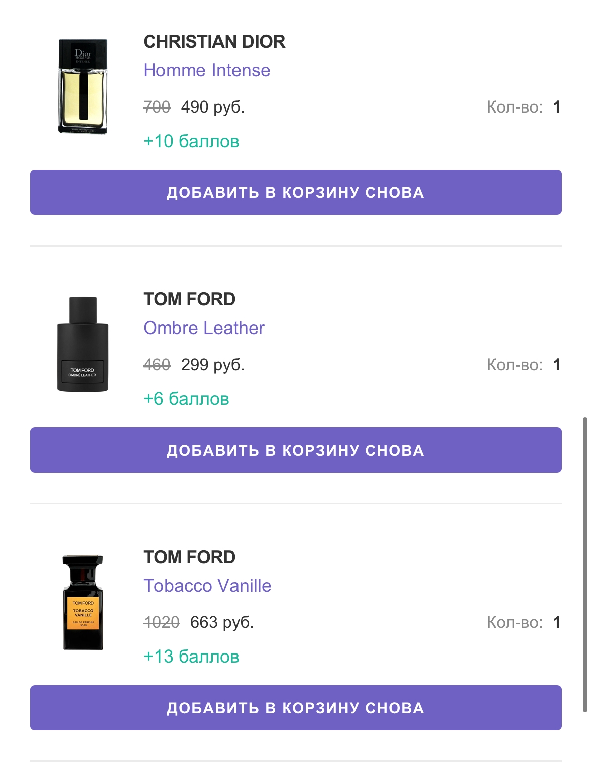
Task: Click the +10 баллов bonus text
Action: click(x=191, y=141)
